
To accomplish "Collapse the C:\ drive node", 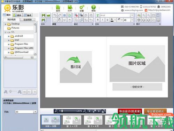I will (x=6, y=32).
